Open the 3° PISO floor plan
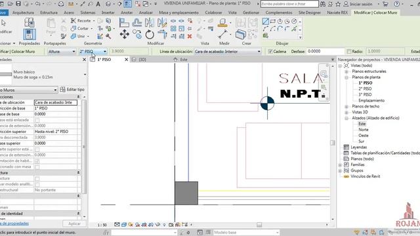This screenshot has width=420, height=236. 365,94
